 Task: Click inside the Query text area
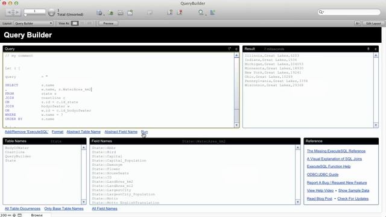(x=118, y=90)
